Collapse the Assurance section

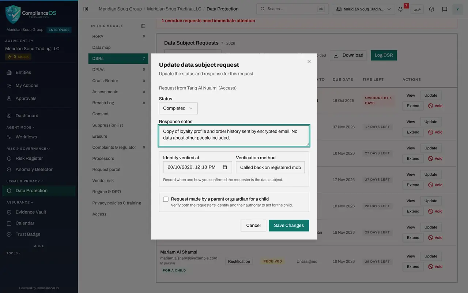pos(20,202)
